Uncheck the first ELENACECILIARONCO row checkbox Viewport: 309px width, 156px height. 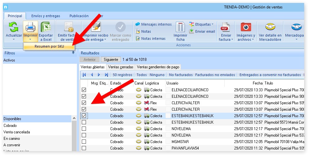coord(84,90)
